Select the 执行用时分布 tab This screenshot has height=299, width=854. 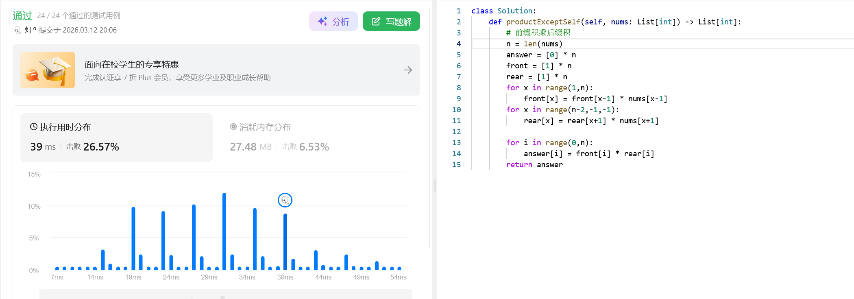pos(65,127)
